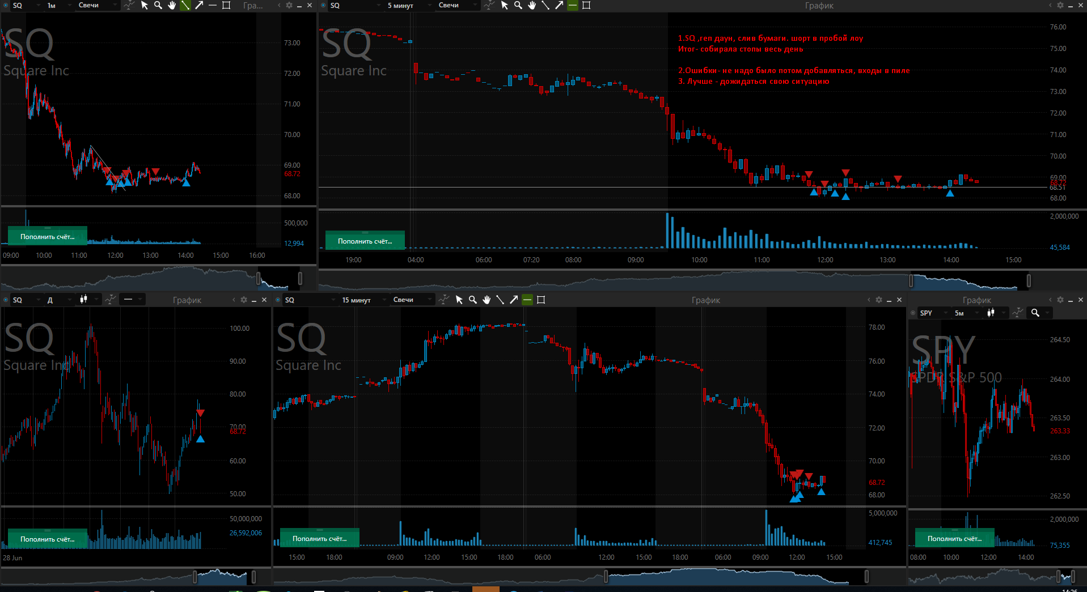Viewport: 1087px width, 592px height.
Task: Open the settings gear of the 1м SQ chart
Action: 289,5
